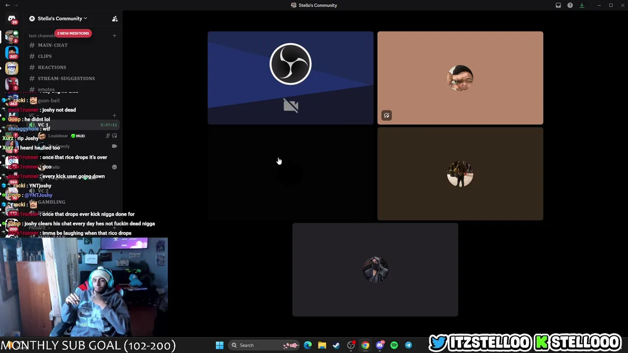Open Spotify from taskbar
Screen dimensions: 628x353
point(394,345)
